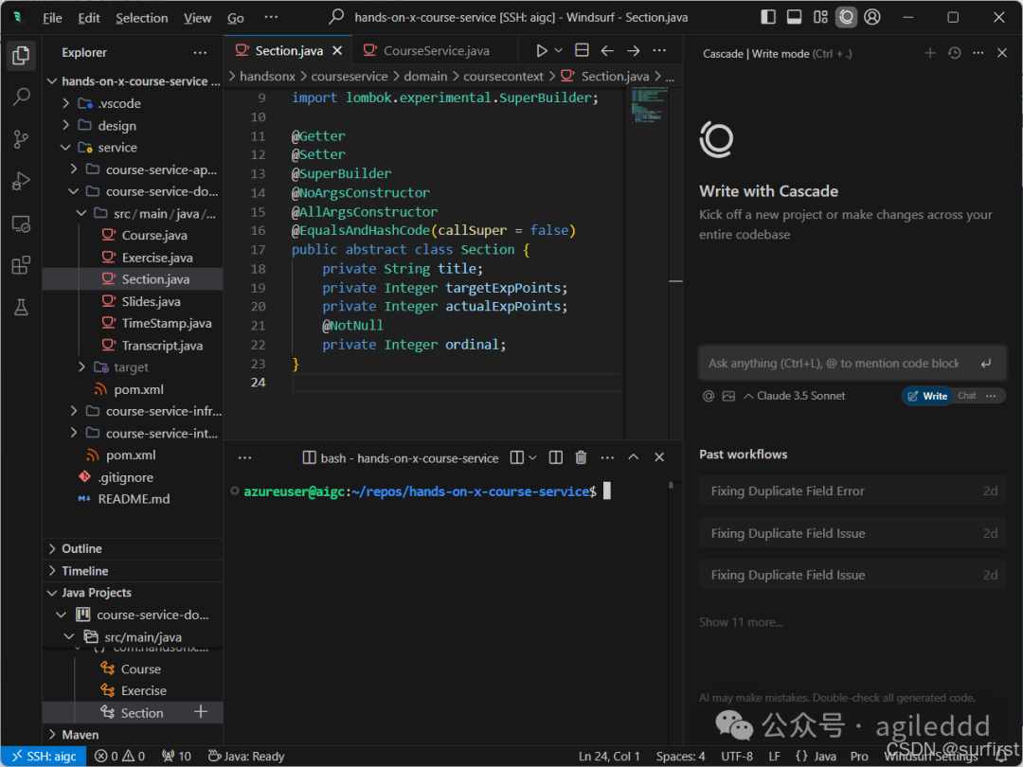Viewport: 1023px width, 767px height.
Task: Switch Cascade to Chat mode
Action: point(967,396)
